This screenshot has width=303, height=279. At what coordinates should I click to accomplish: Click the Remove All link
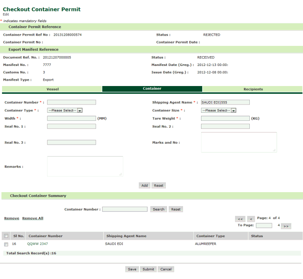pos(33,218)
